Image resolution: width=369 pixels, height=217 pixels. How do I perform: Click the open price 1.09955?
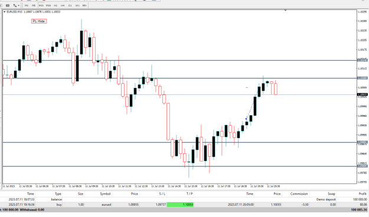(x=133, y=205)
